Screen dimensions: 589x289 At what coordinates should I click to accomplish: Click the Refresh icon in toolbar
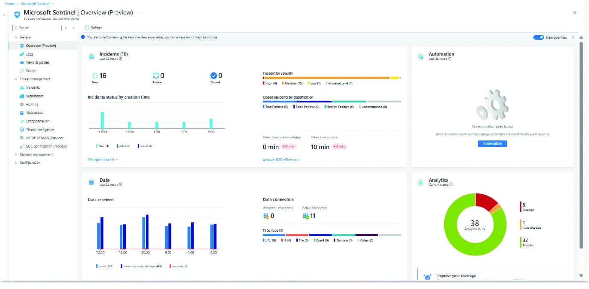[87, 28]
